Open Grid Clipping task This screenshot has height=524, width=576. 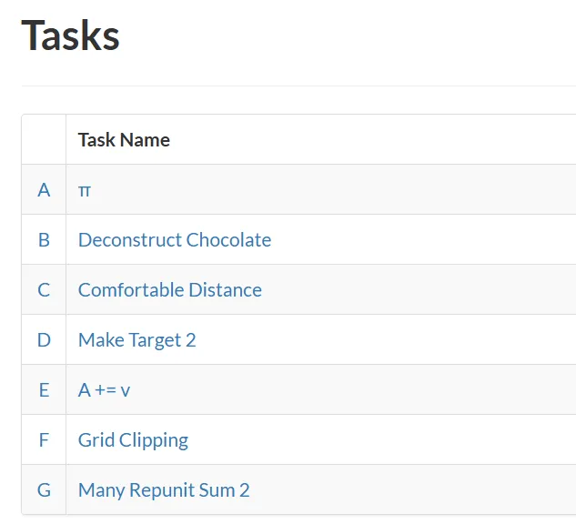pyautogui.click(x=133, y=440)
